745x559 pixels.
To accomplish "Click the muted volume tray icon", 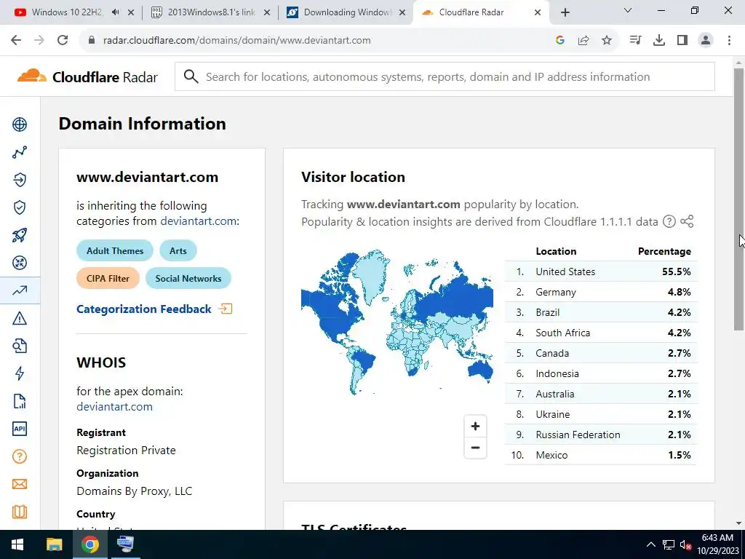I will 685,544.
